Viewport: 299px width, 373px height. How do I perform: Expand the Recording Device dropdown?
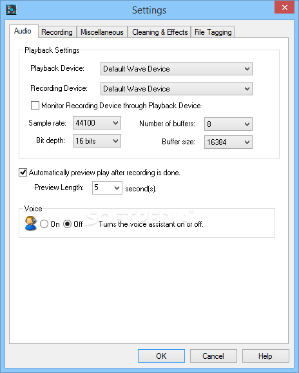[177, 89]
